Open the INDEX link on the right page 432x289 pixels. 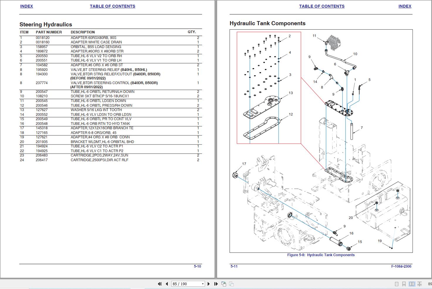[405, 6]
